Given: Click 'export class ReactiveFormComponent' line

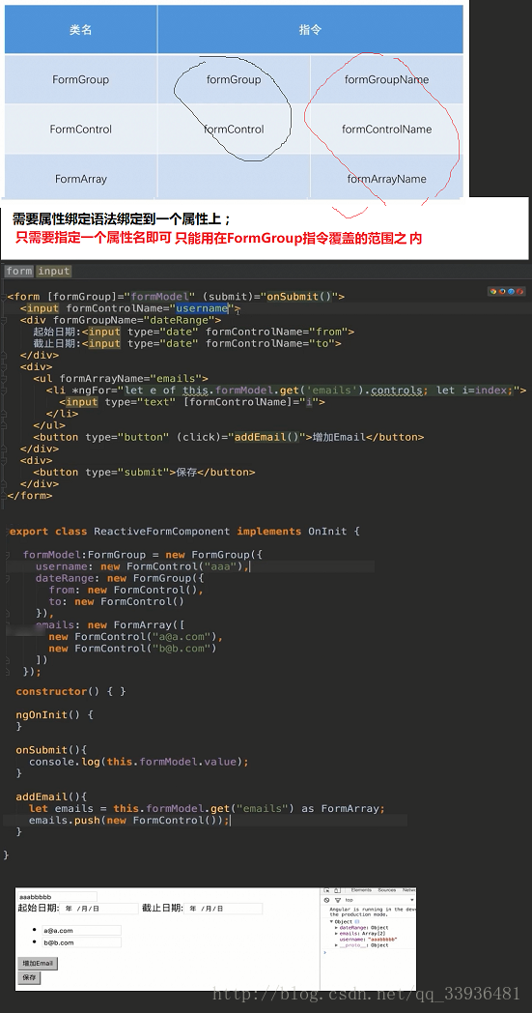Looking at the screenshot, I should 184,531.
